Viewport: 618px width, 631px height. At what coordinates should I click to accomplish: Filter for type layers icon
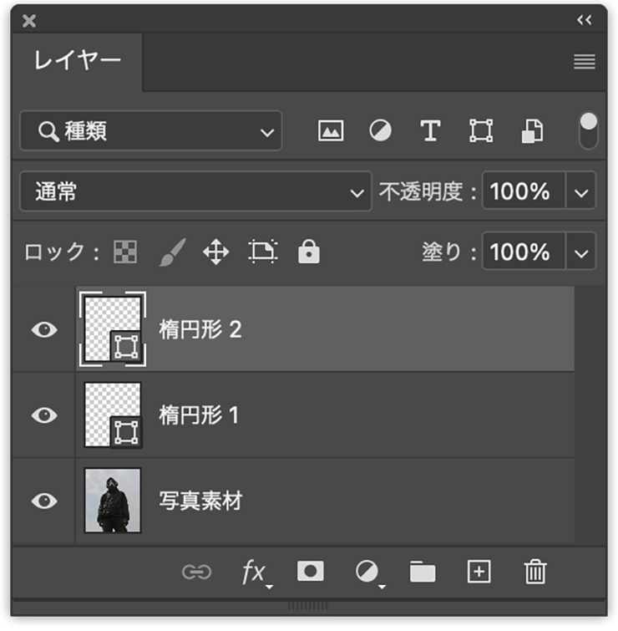click(430, 131)
